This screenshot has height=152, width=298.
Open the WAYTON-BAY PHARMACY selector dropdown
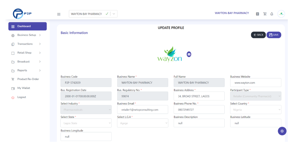(93, 14)
